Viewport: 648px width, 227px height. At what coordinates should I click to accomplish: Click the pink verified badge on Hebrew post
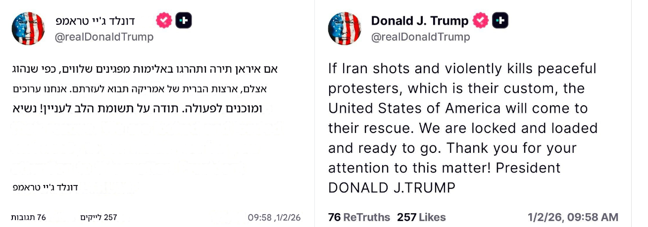(x=164, y=21)
